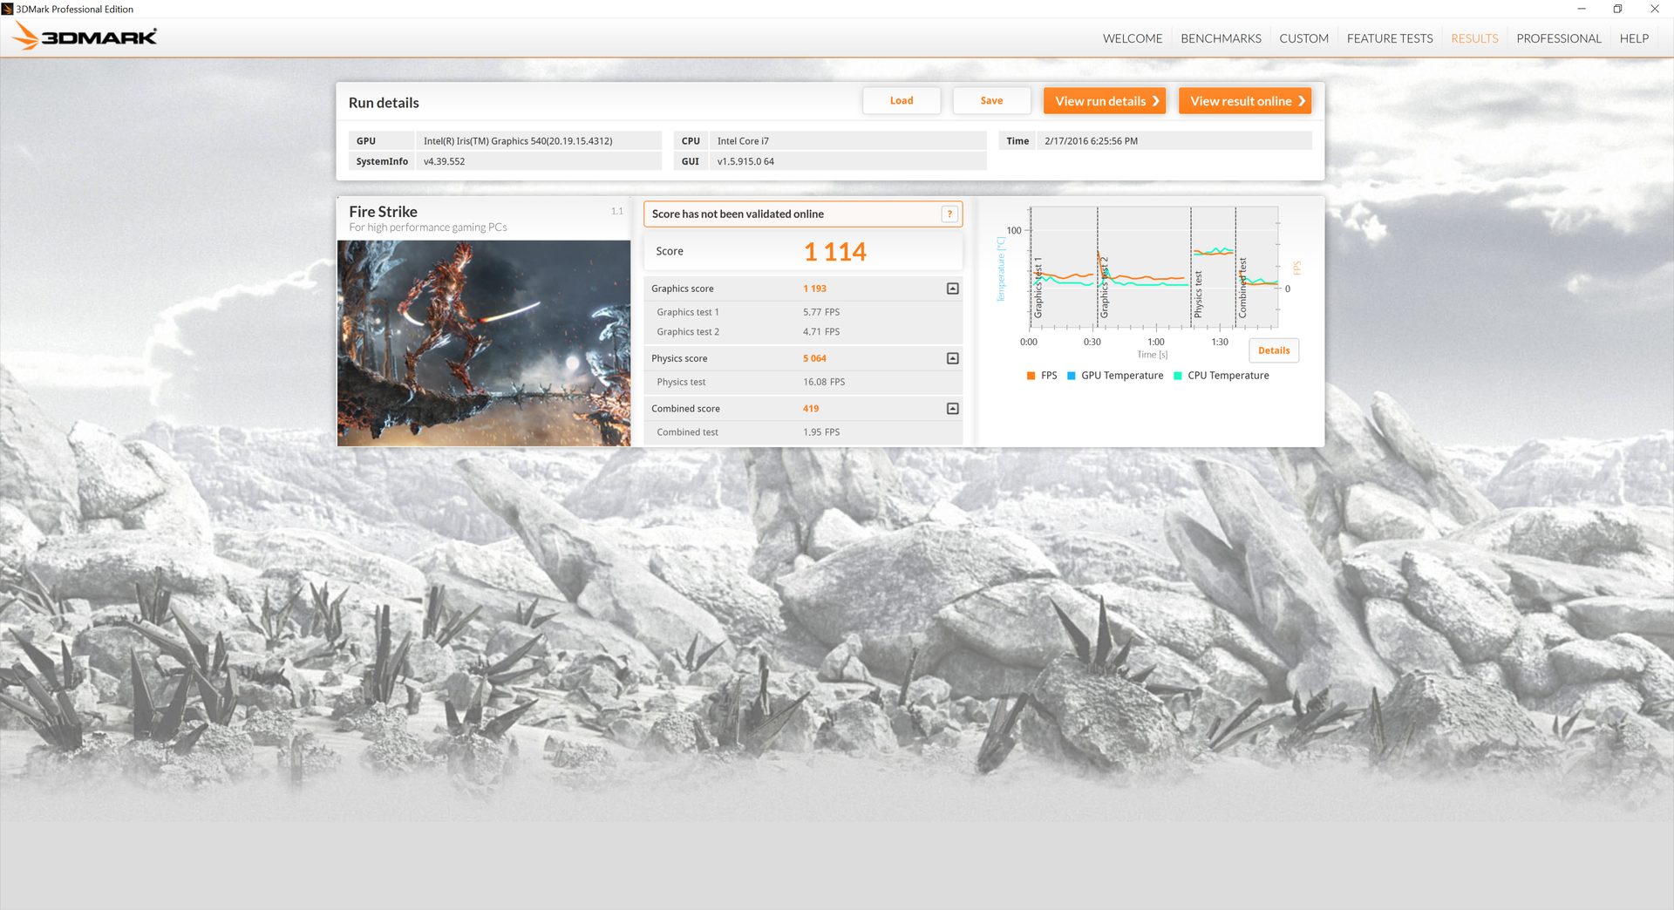Open the Help tab
1674x910 pixels.
(x=1634, y=38)
